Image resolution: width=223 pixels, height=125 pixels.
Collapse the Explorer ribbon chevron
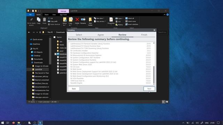[x=164, y=15]
